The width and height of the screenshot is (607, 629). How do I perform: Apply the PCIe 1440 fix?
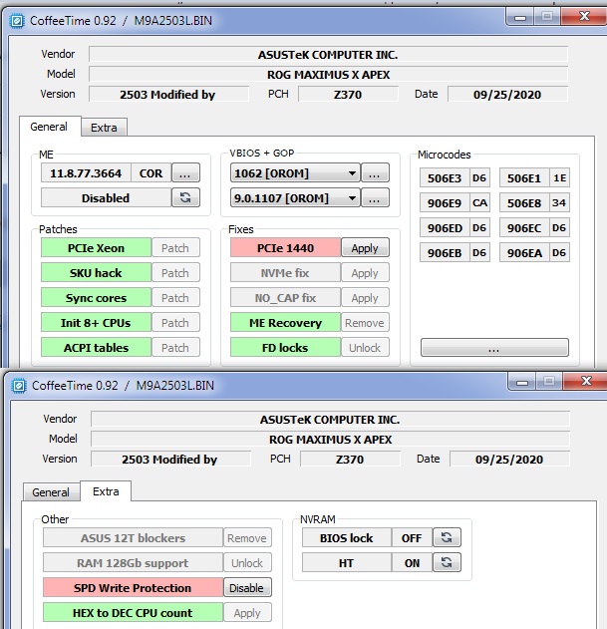coord(365,248)
